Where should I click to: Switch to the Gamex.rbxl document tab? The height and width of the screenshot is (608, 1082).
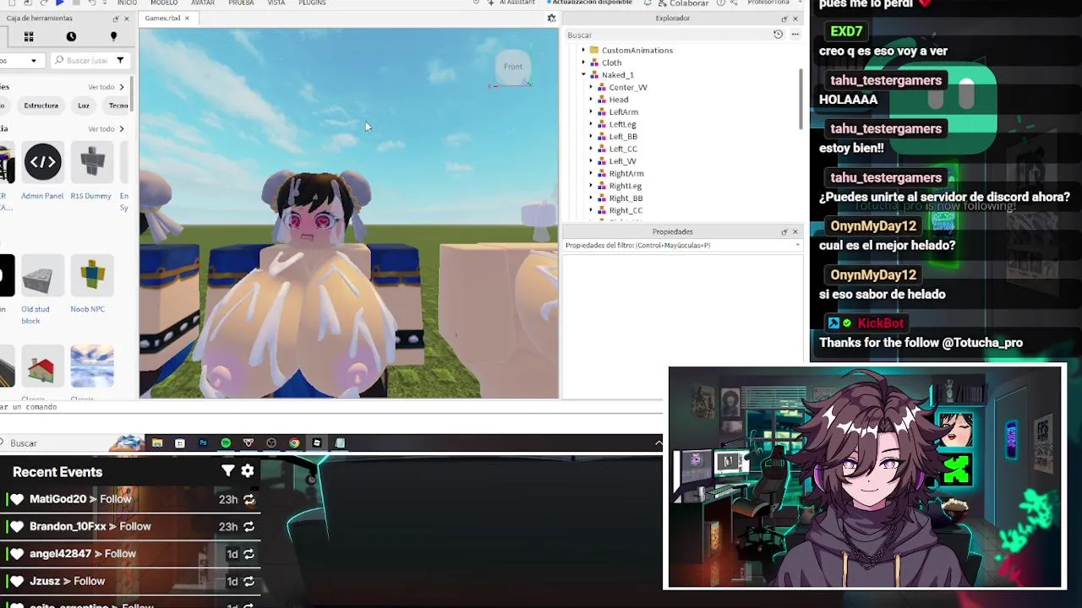tap(162, 18)
